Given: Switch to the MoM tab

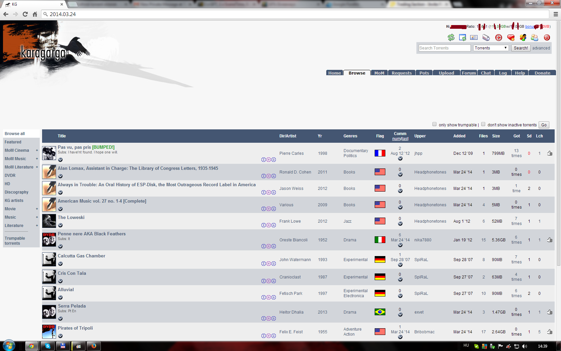Looking at the screenshot, I should [379, 73].
